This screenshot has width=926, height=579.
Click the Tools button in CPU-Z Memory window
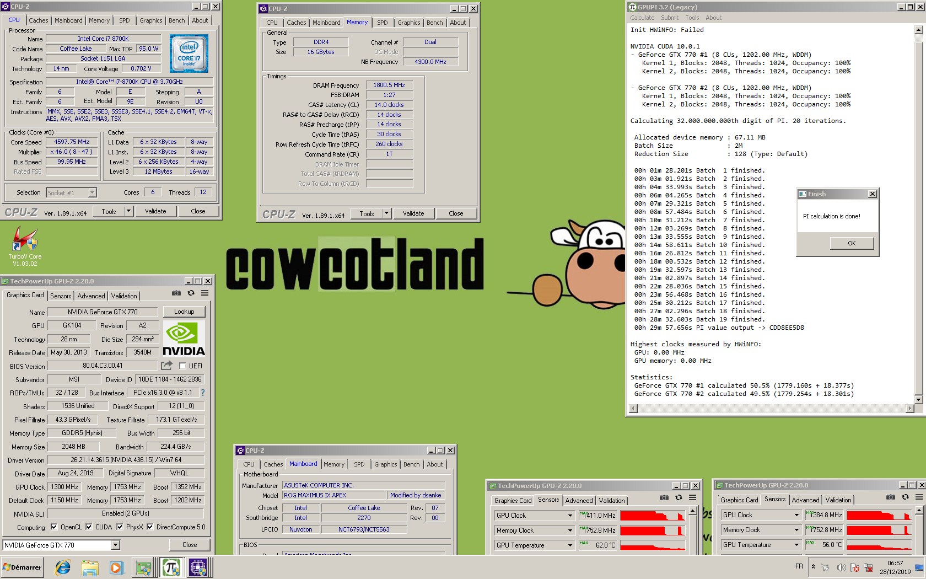pyautogui.click(x=367, y=213)
